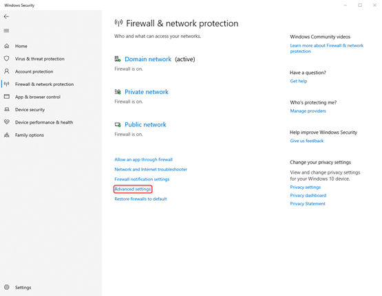Open the Manage providers link
This screenshot has width=382, height=296.
point(308,111)
